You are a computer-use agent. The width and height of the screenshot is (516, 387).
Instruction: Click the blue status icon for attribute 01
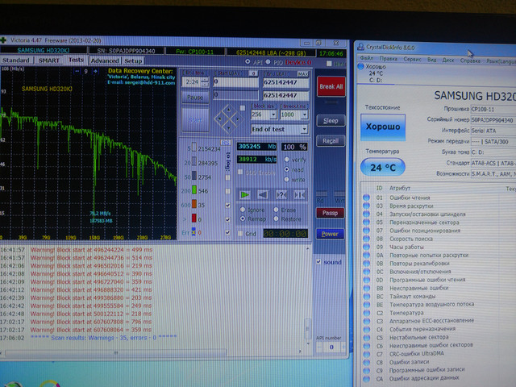click(366, 198)
